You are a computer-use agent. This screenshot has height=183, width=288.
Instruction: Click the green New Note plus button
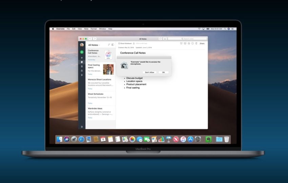click(x=82, y=52)
